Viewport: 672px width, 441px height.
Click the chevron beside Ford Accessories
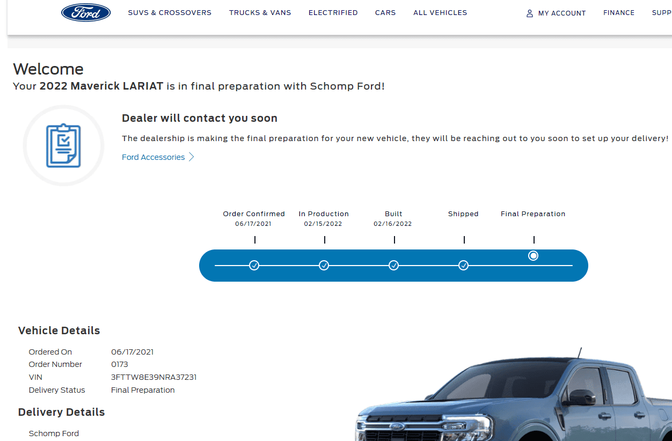pyautogui.click(x=192, y=157)
